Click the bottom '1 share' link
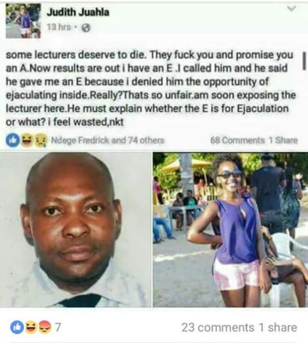The height and width of the screenshot is (343, 308). pos(278,328)
